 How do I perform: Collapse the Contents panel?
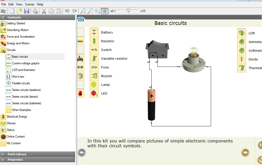3,17
